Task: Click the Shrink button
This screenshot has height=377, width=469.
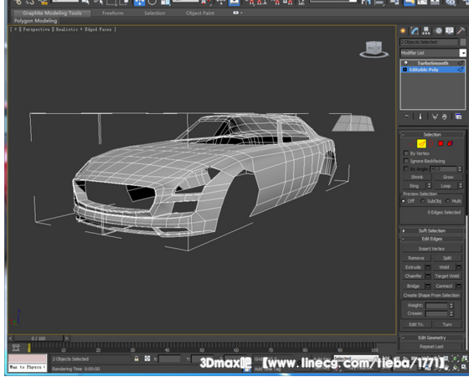Action: (x=417, y=177)
